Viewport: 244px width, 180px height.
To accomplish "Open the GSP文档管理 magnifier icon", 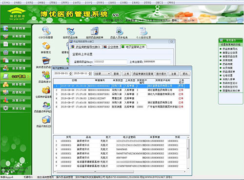I will (x=46, y=31).
